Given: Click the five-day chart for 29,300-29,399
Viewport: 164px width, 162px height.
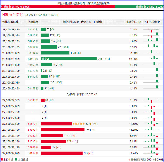Looking at the screenshot, I should [151, 35].
